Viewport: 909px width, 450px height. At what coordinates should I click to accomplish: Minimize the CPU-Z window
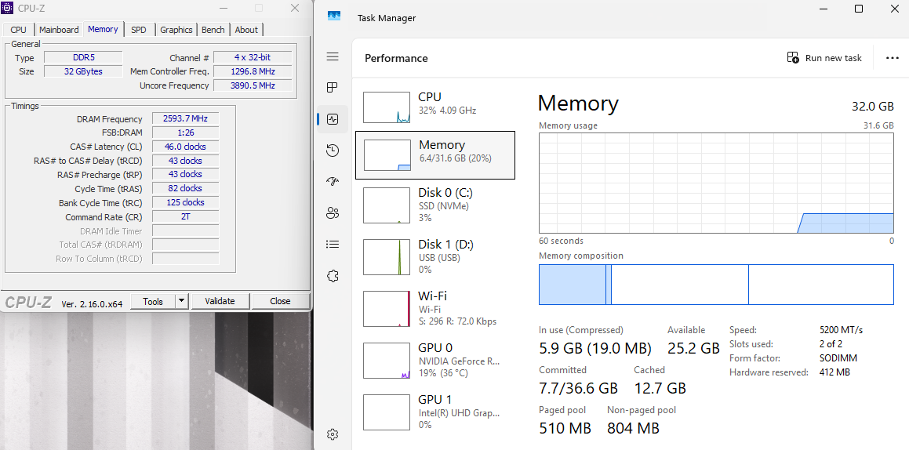(222, 8)
